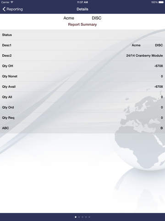
Task: Jump to the fourth page dot
Action: tap(86, 217)
